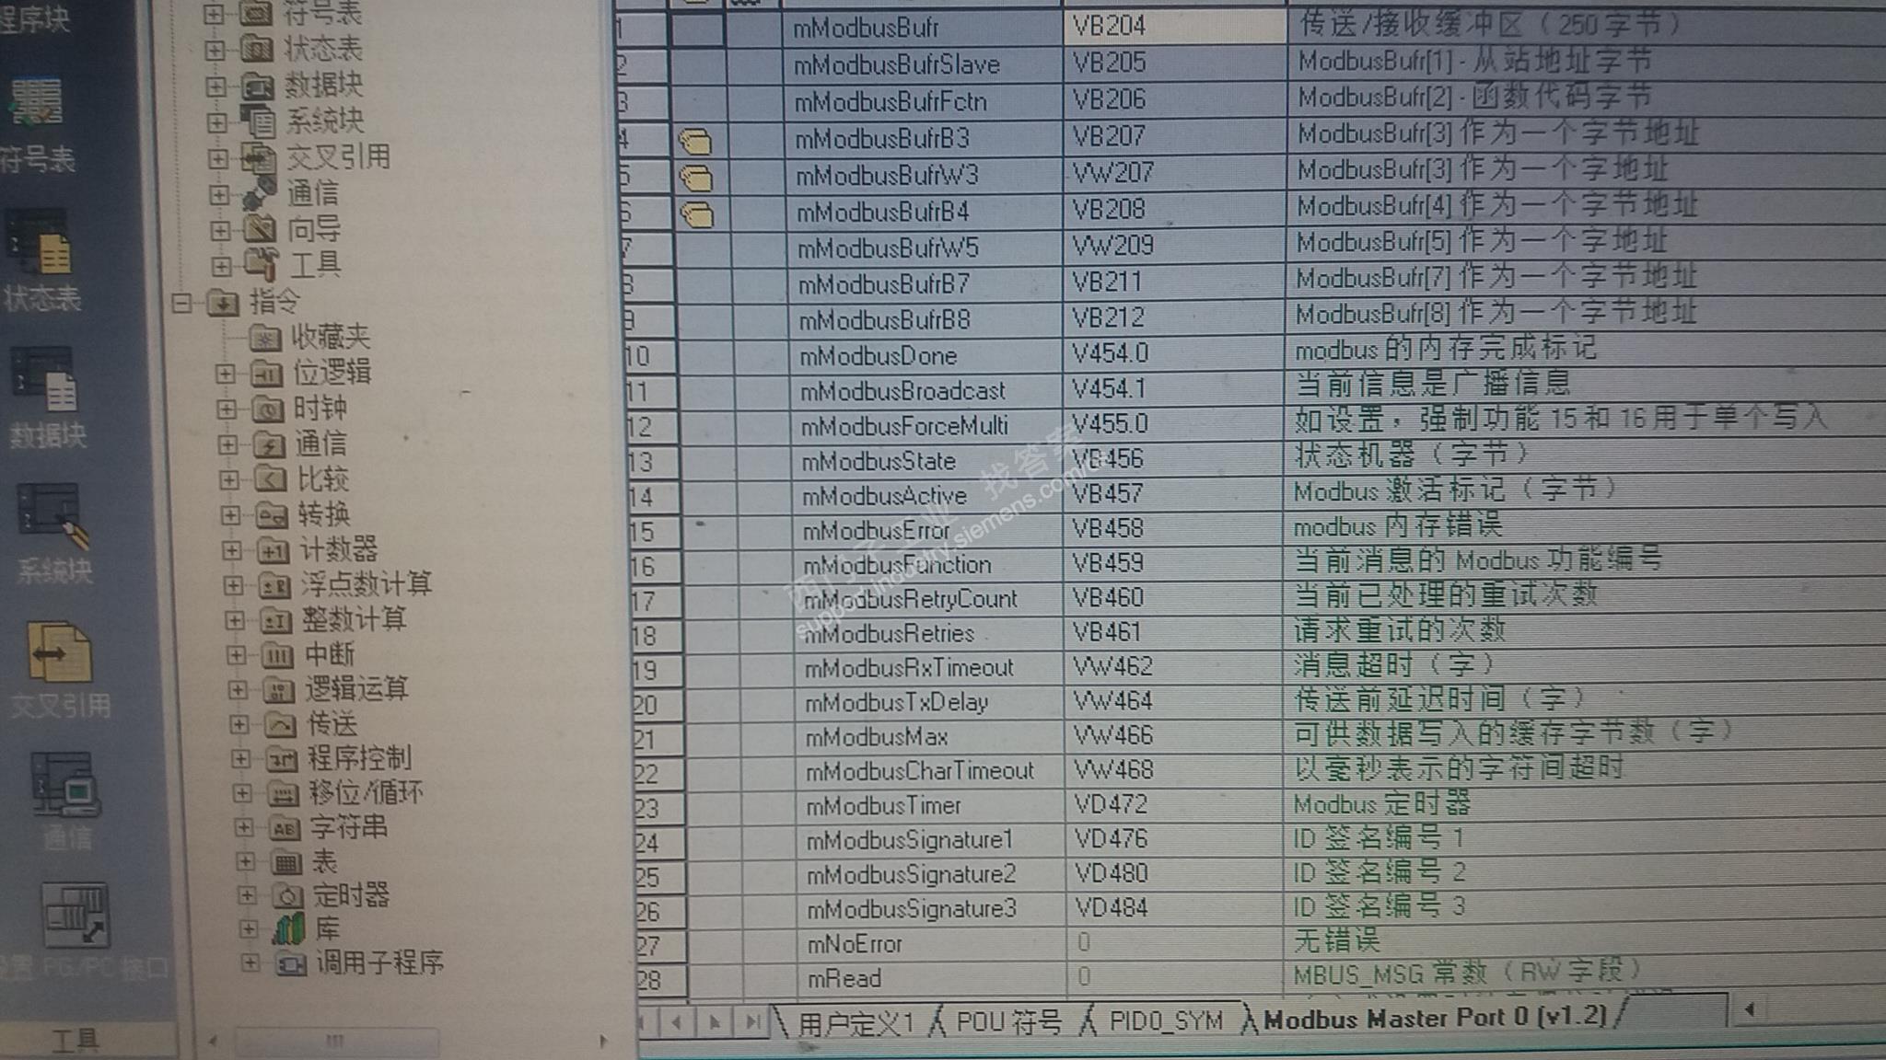Viewport: 1886px width, 1060px height.
Task: Click tree panel horizontal scrollbar
Action: click(335, 1041)
